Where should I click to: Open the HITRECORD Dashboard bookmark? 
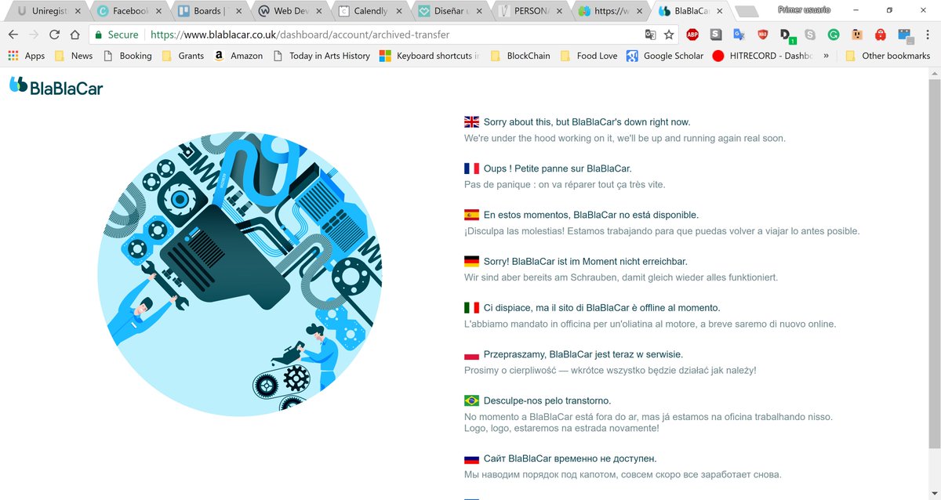763,56
